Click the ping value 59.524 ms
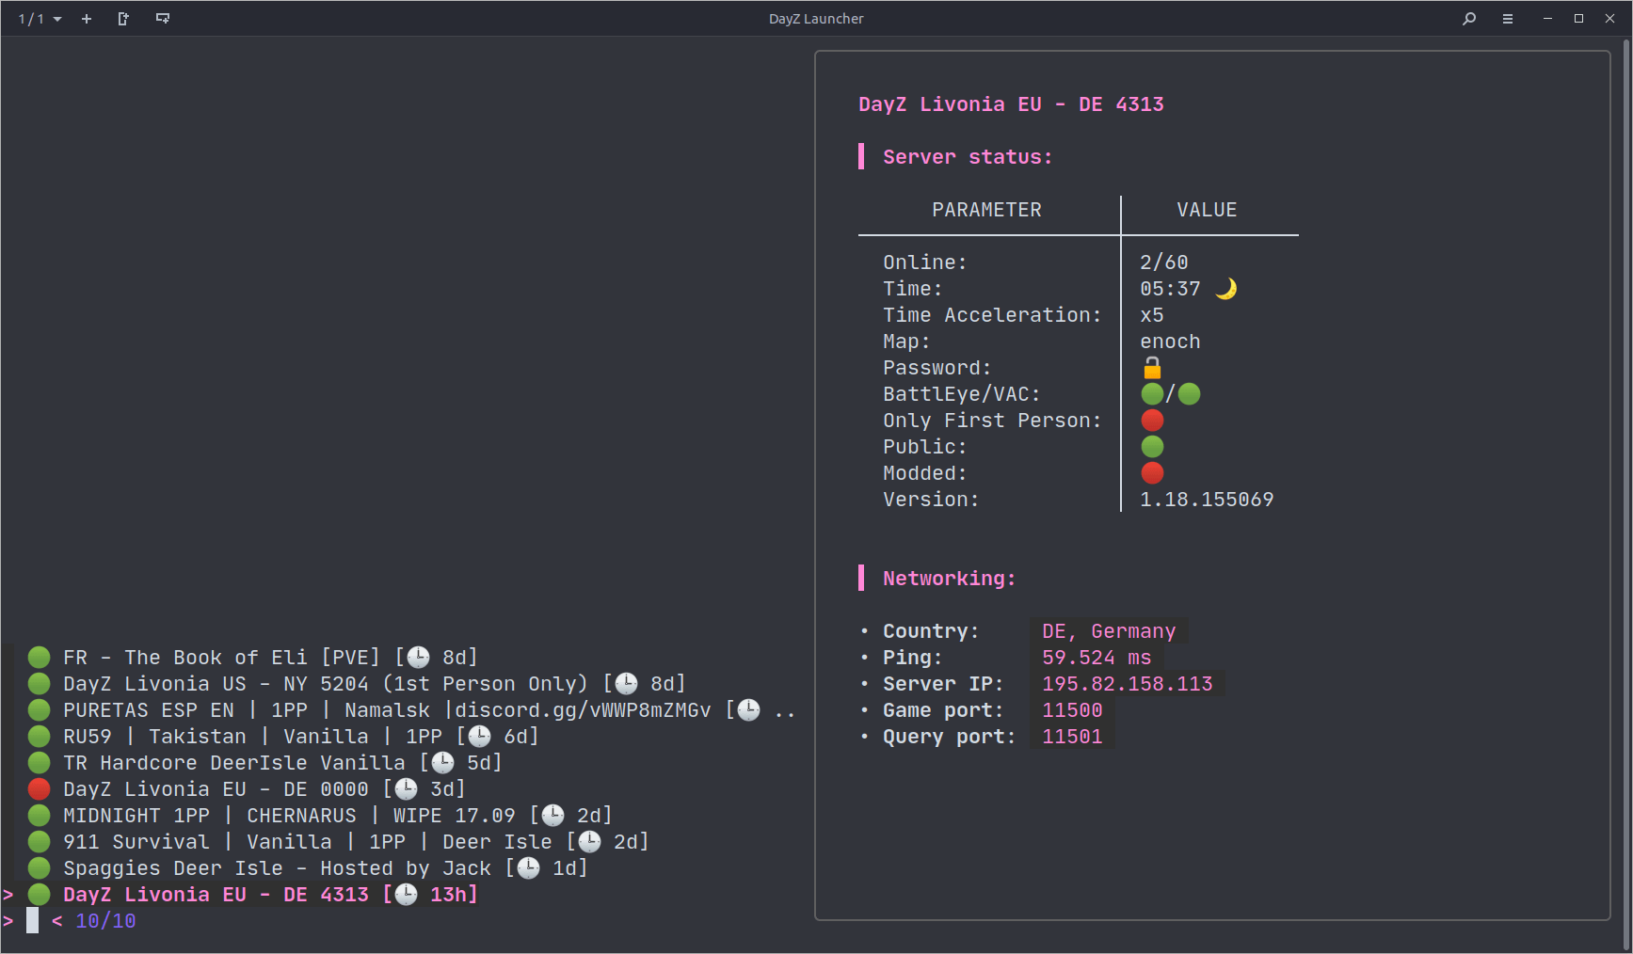 1097,658
